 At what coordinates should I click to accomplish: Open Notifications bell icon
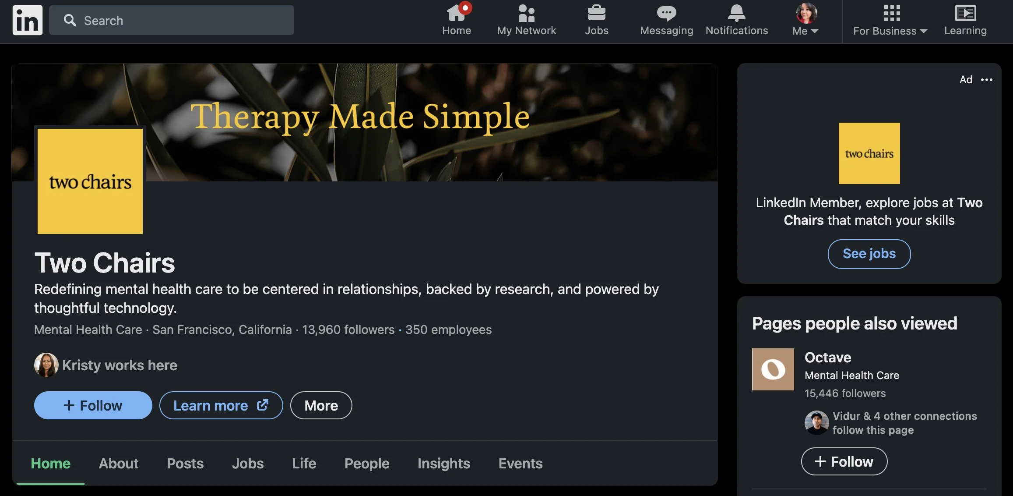(x=736, y=13)
